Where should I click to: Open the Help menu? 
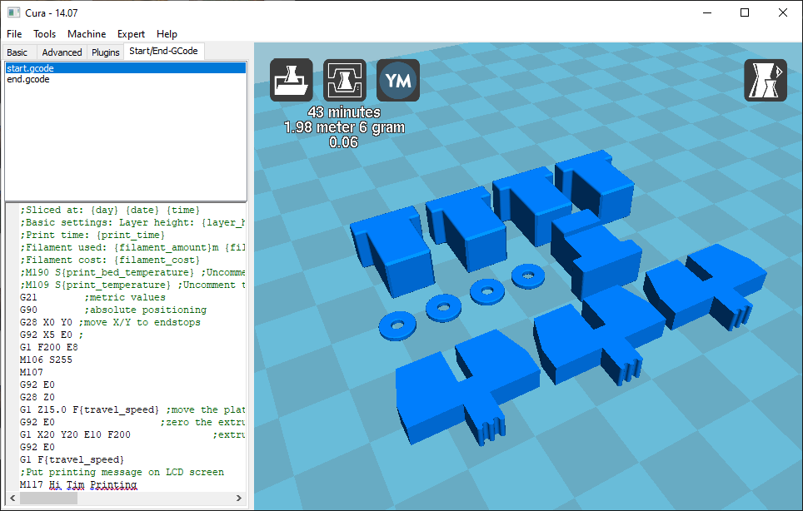click(167, 34)
